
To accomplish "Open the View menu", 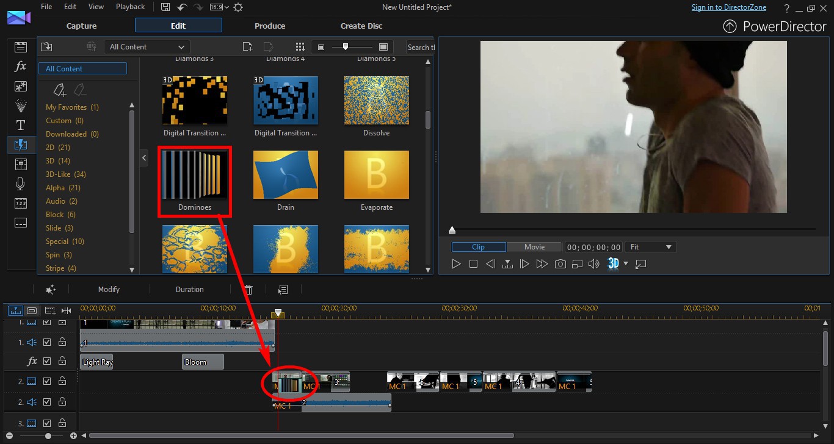I will [x=96, y=7].
